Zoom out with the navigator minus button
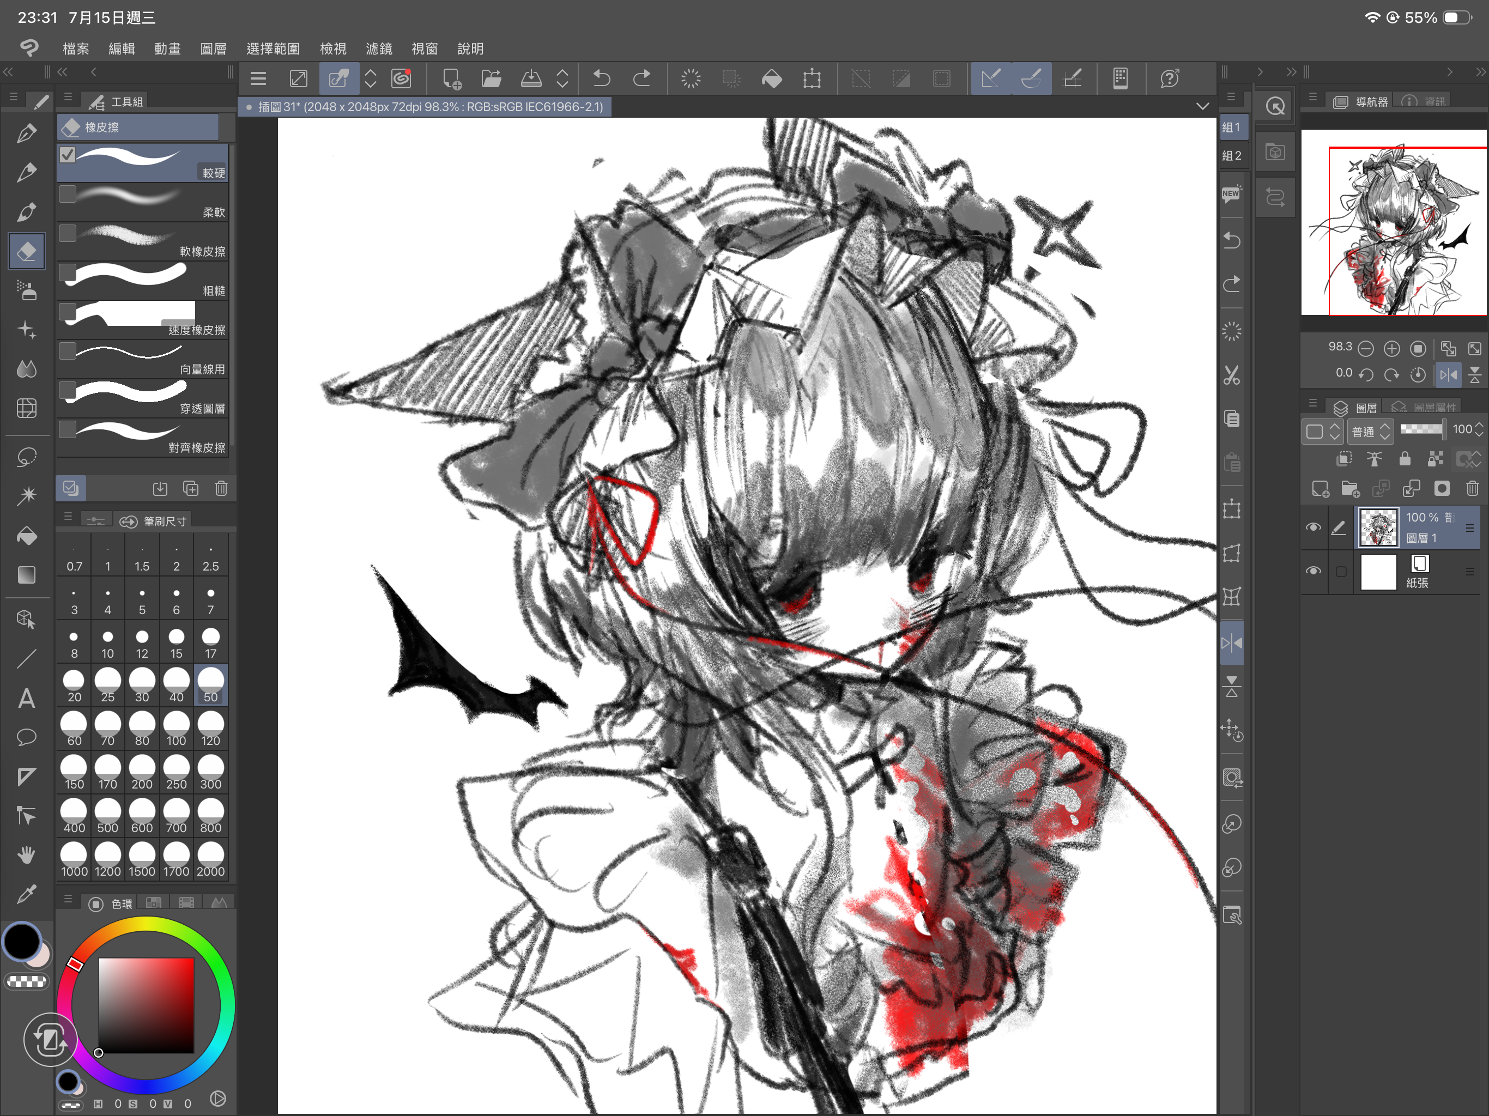 (x=1365, y=349)
